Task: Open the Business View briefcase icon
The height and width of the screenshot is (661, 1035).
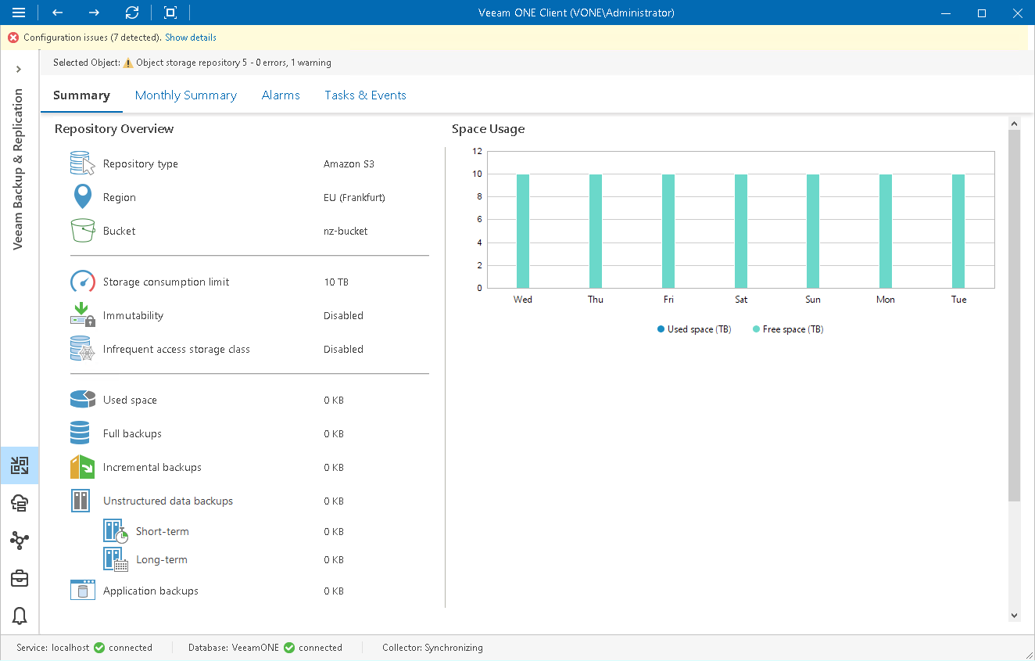Action: click(20, 578)
